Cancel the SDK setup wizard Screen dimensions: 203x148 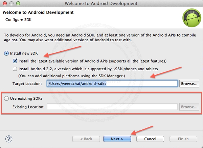[150, 139]
